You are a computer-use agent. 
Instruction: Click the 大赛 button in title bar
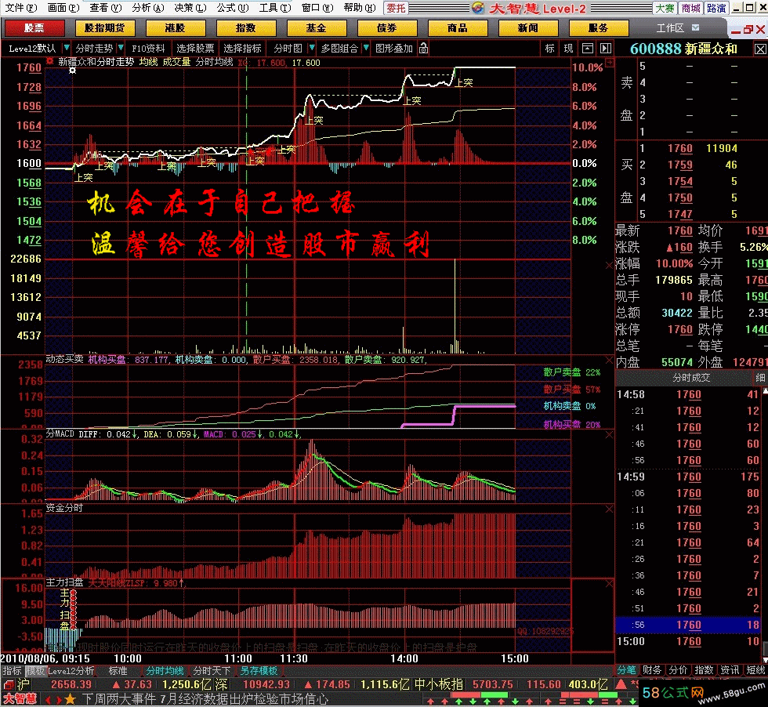point(665,8)
